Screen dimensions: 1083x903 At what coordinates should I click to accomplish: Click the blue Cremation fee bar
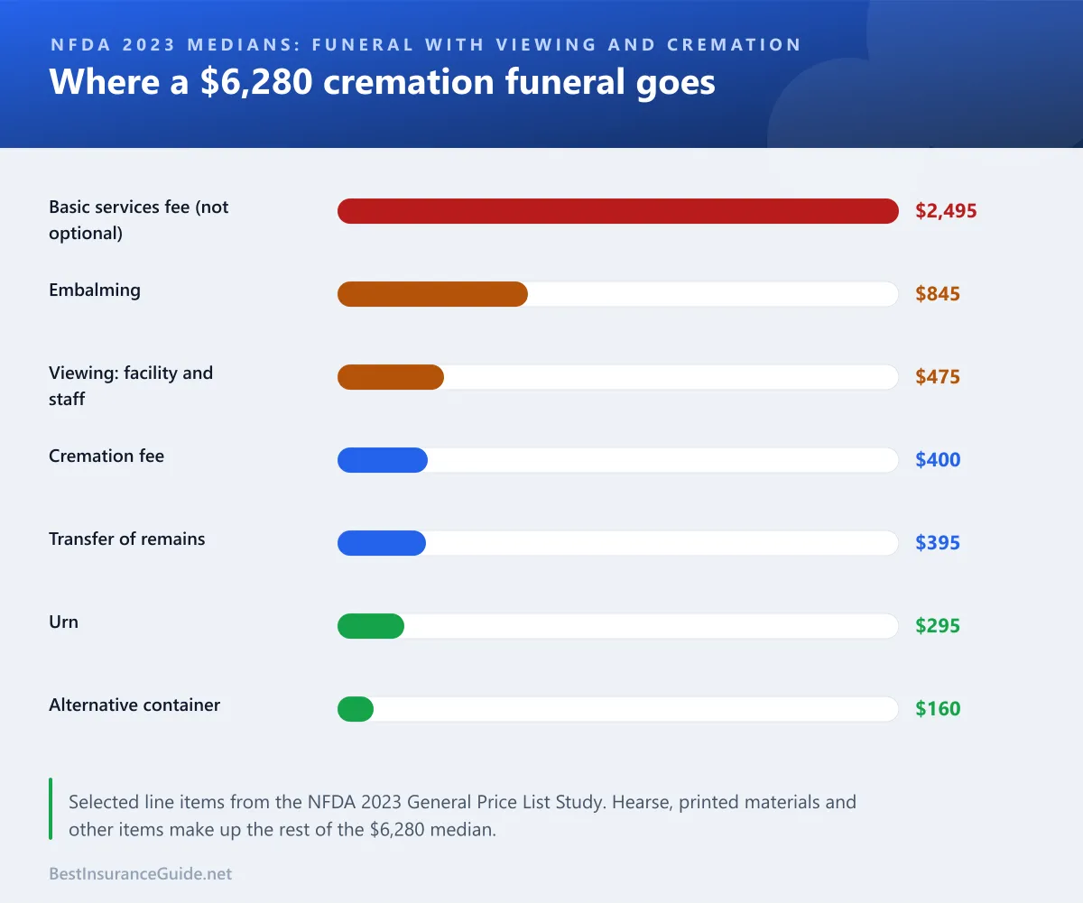click(383, 460)
